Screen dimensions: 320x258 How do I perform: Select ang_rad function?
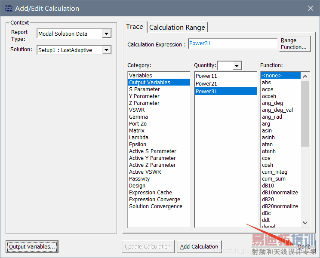point(281,117)
